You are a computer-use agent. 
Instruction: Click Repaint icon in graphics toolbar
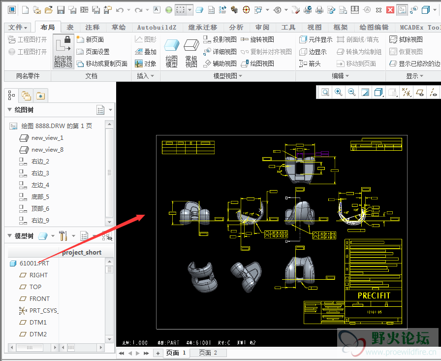[365, 92]
